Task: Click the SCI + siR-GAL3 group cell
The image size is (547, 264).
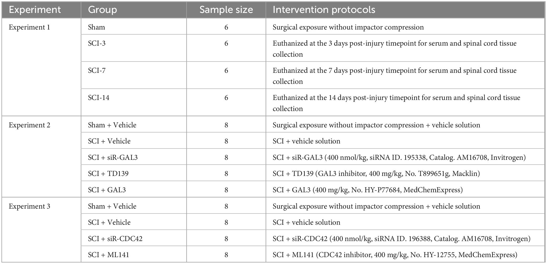Action: pos(113,157)
